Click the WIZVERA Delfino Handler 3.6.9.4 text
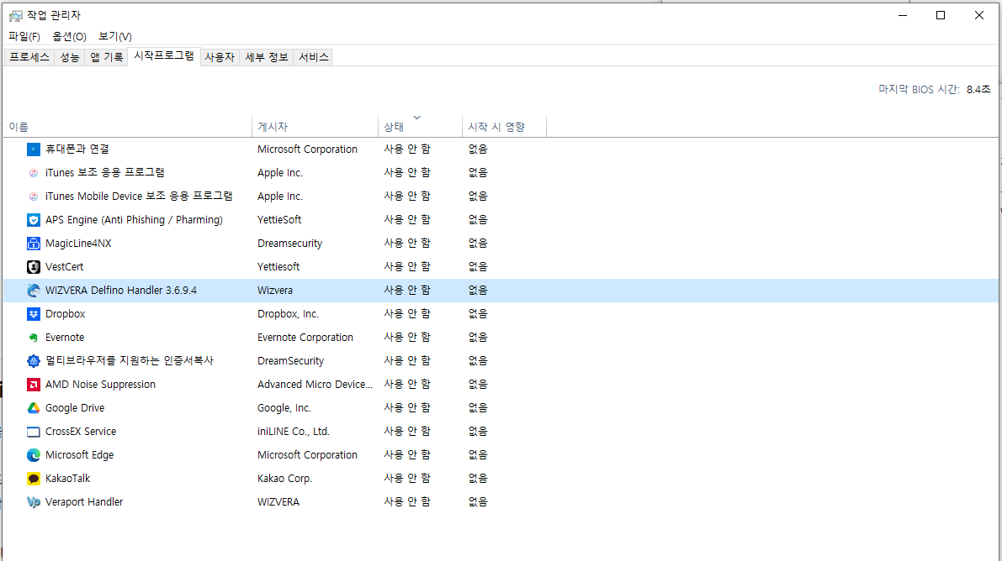This screenshot has height=561, width=1002. pos(121,291)
